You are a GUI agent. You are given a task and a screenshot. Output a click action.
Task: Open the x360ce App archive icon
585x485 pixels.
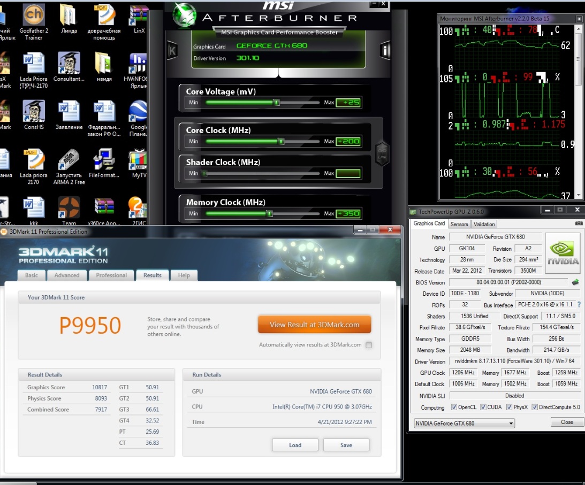click(104, 211)
